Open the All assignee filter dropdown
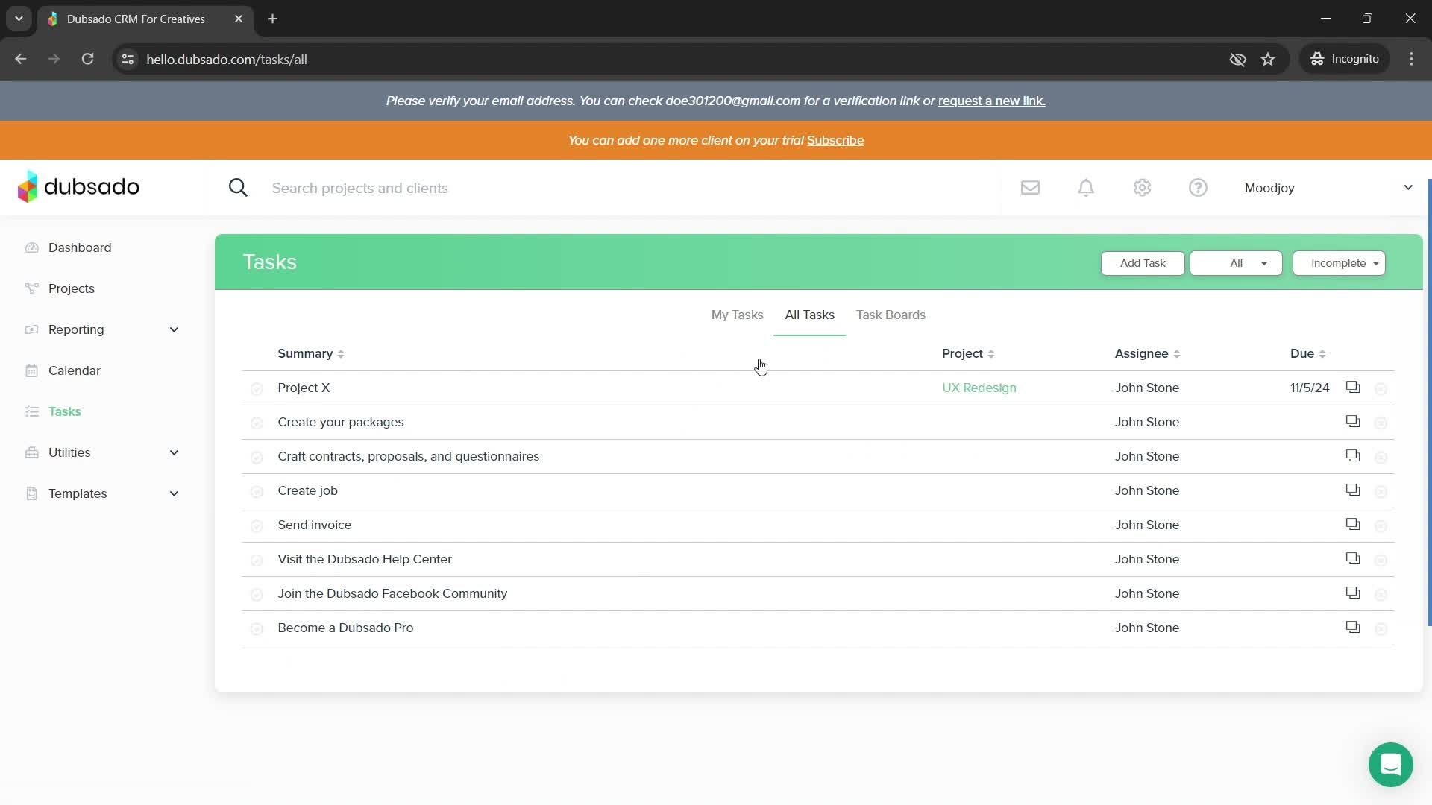Screen dimensions: 1432x805 coord(1236,263)
